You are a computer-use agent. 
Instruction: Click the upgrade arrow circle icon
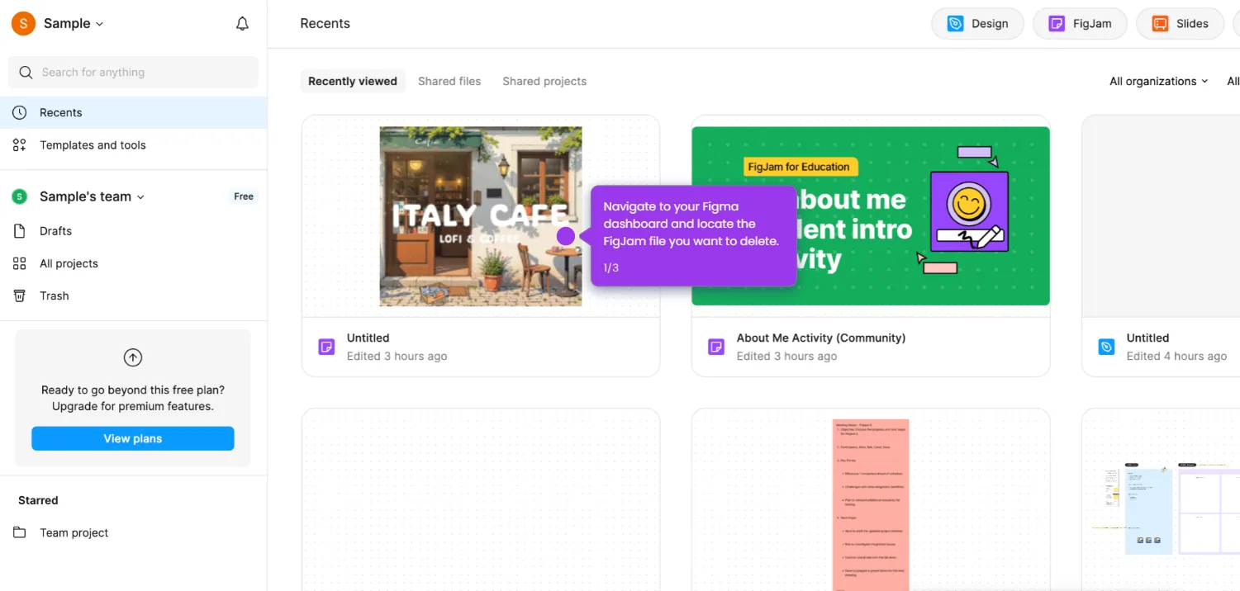click(133, 357)
